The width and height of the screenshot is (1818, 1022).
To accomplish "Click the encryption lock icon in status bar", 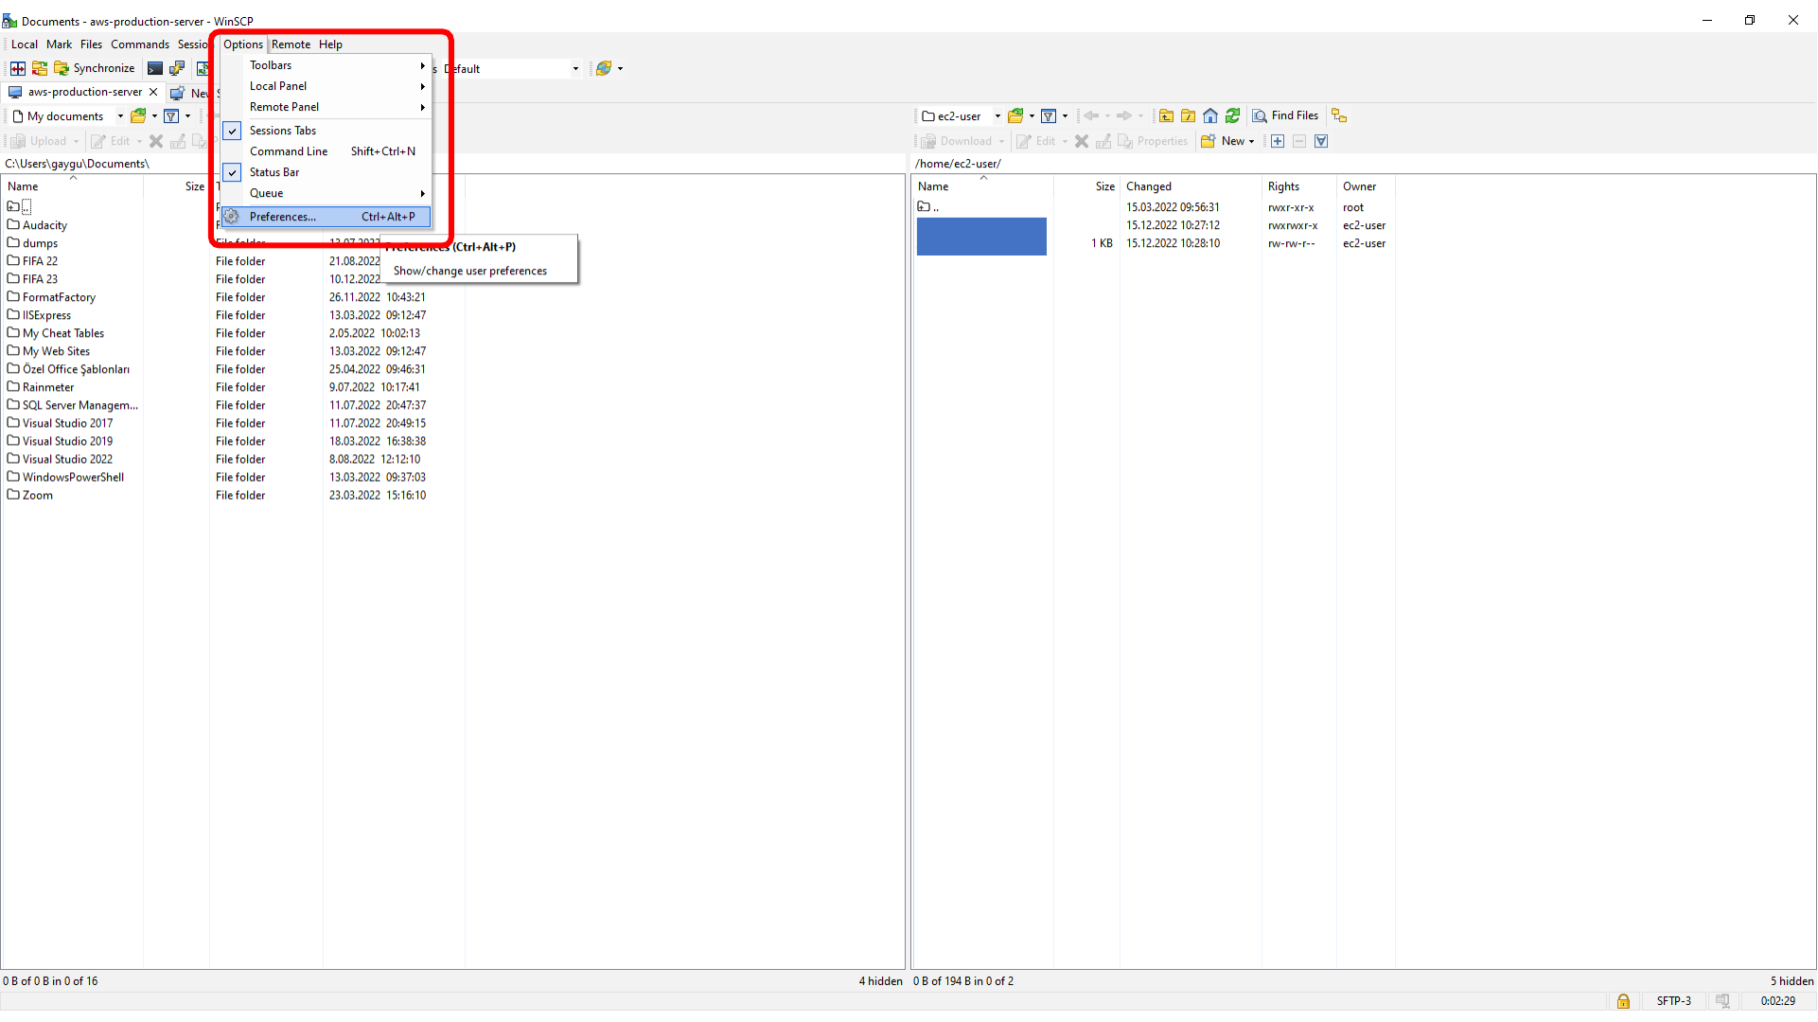I will click(x=1623, y=1001).
